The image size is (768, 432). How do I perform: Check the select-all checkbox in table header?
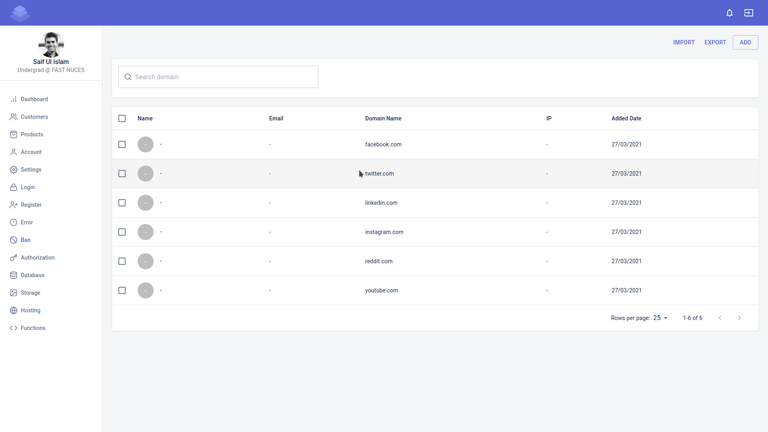coord(122,118)
